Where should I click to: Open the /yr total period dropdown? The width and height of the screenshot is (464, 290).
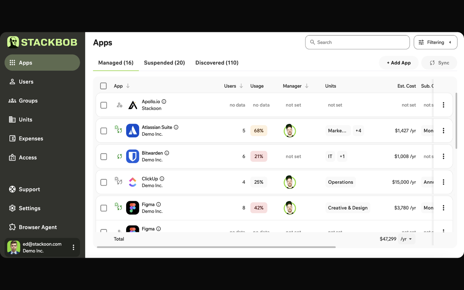click(x=406, y=239)
